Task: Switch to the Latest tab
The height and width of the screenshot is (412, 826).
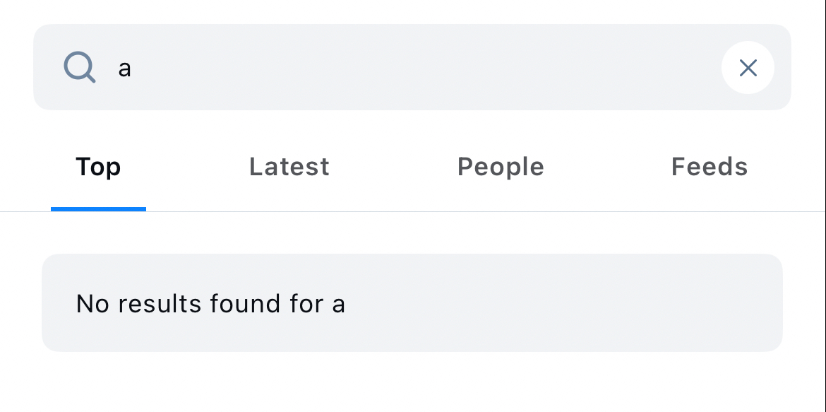Action: tap(289, 167)
